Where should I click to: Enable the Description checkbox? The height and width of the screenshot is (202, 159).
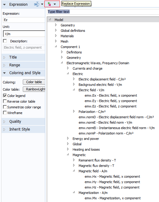(x=5, y=41)
